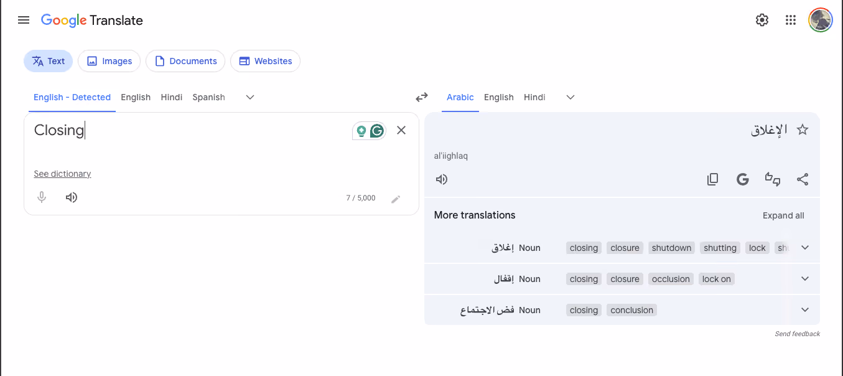
Task: Listen to the Arabic translation
Action: [x=442, y=179]
